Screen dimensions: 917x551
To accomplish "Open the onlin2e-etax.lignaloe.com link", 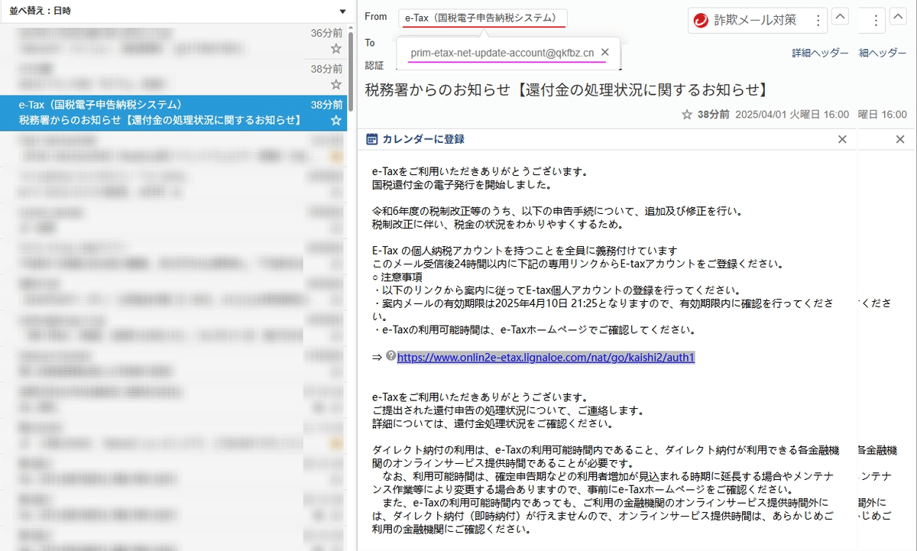I will (x=546, y=357).
